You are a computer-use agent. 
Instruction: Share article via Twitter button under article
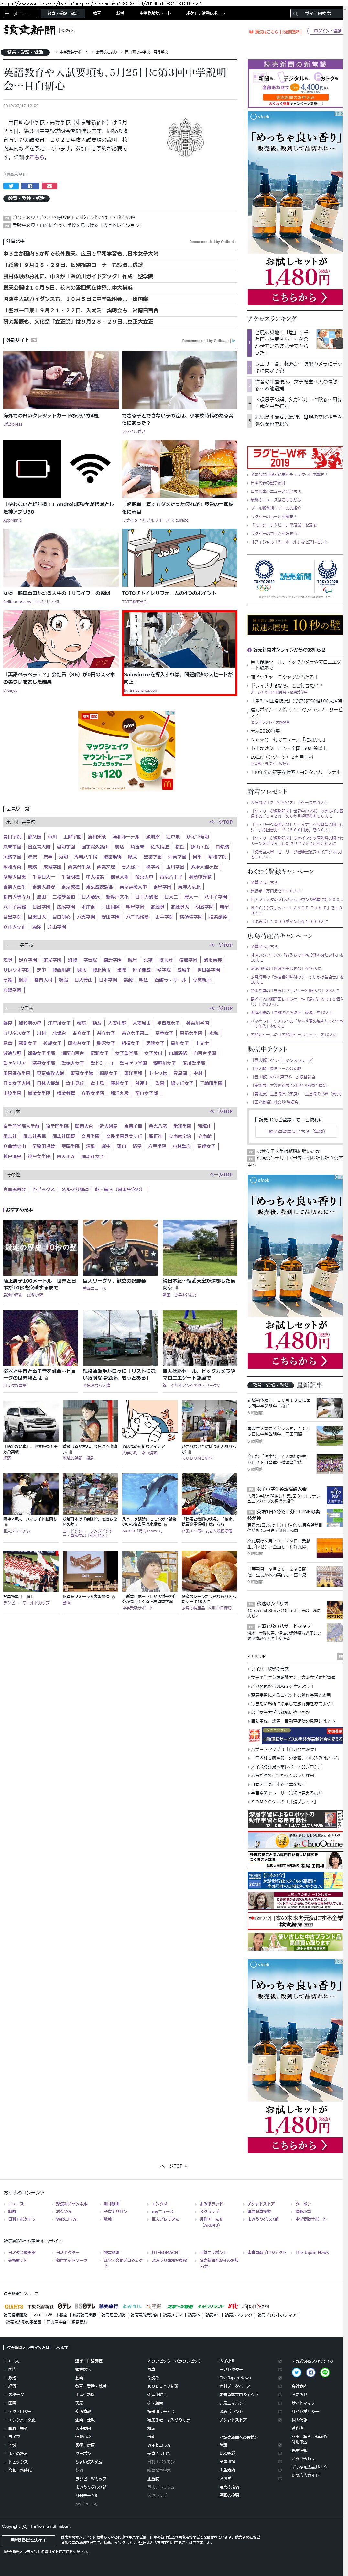tap(11, 186)
